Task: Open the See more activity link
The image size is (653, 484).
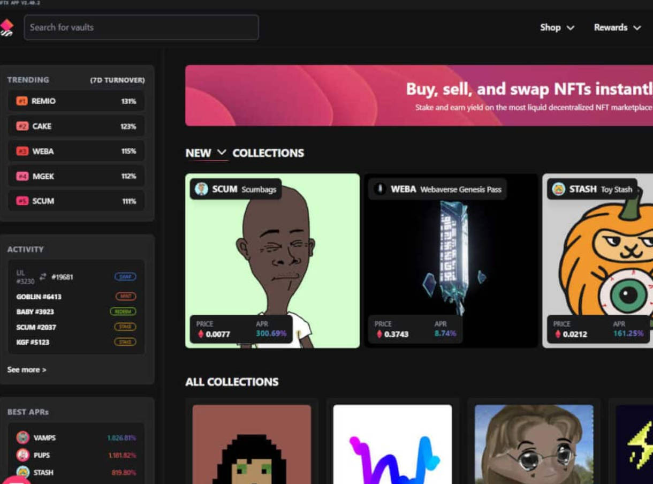Action: (27, 369)
